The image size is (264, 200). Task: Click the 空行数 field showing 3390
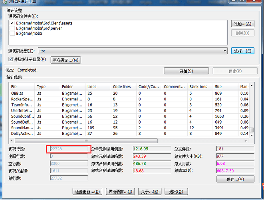(x=69, y=164)
